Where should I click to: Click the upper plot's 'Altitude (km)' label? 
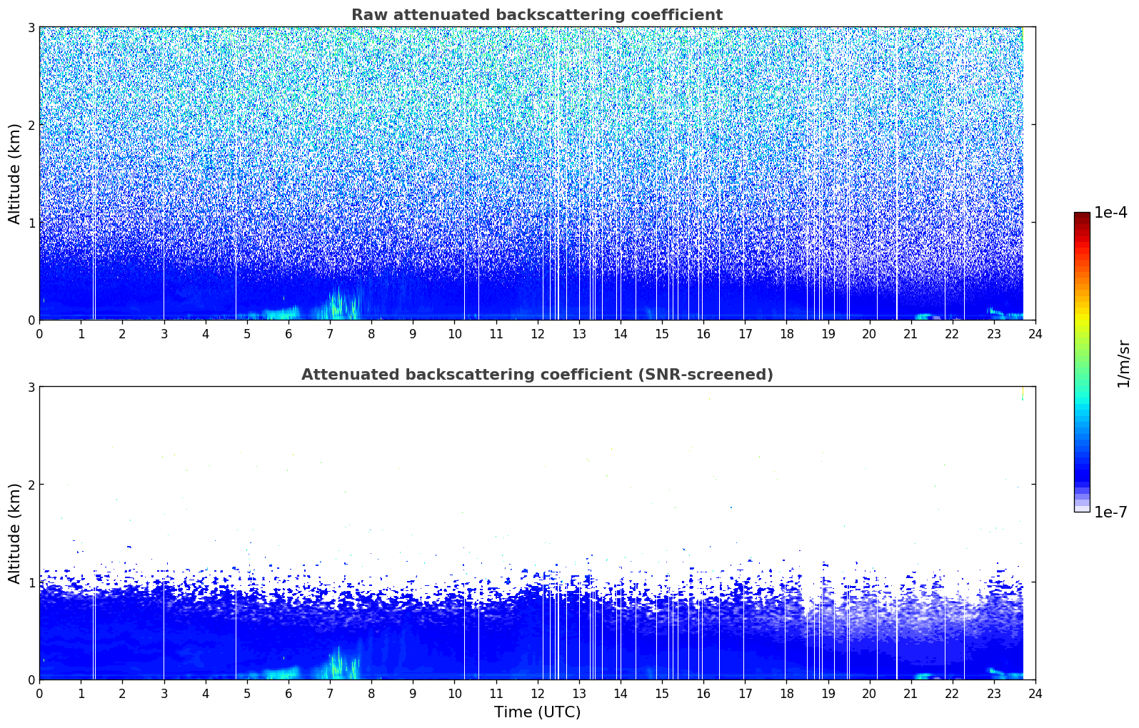pyautogui.click(x=15, y=173)
